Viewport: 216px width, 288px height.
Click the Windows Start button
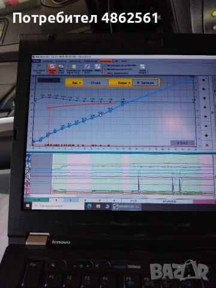pos(28,205)
